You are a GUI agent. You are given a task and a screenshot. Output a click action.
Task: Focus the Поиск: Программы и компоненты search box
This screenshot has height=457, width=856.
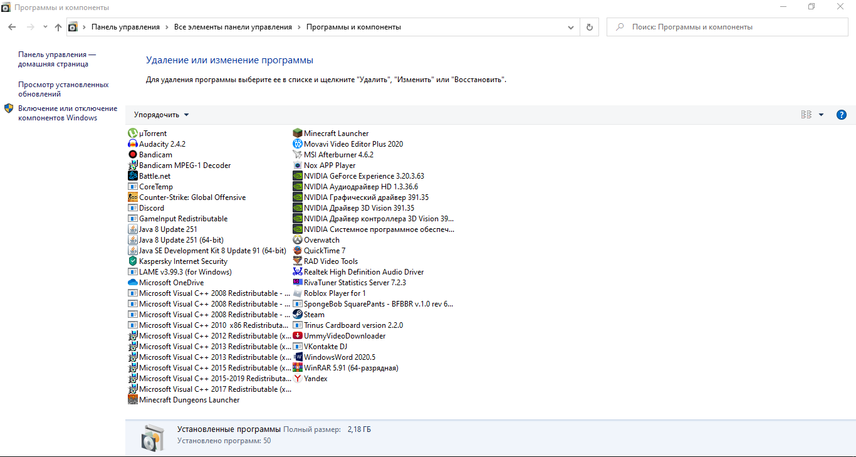click(728, 27)
